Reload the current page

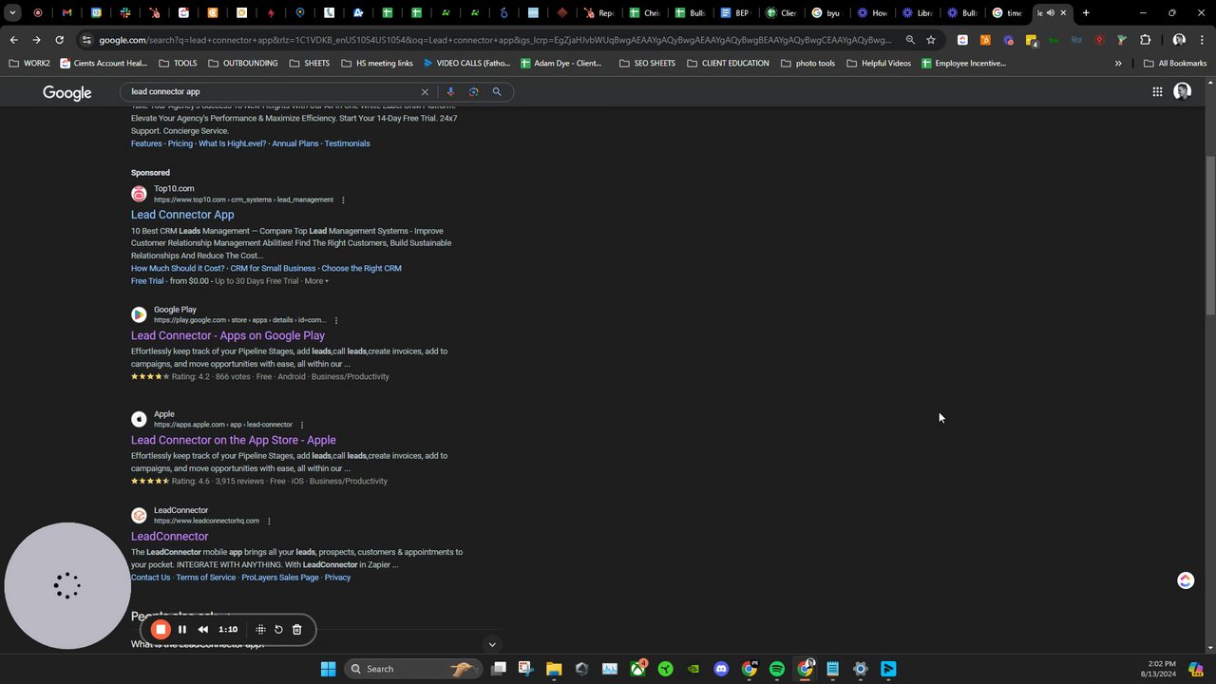(60, 40)
